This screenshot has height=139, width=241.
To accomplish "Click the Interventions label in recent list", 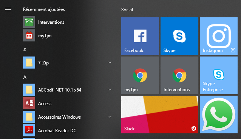I will coord(51,22).
